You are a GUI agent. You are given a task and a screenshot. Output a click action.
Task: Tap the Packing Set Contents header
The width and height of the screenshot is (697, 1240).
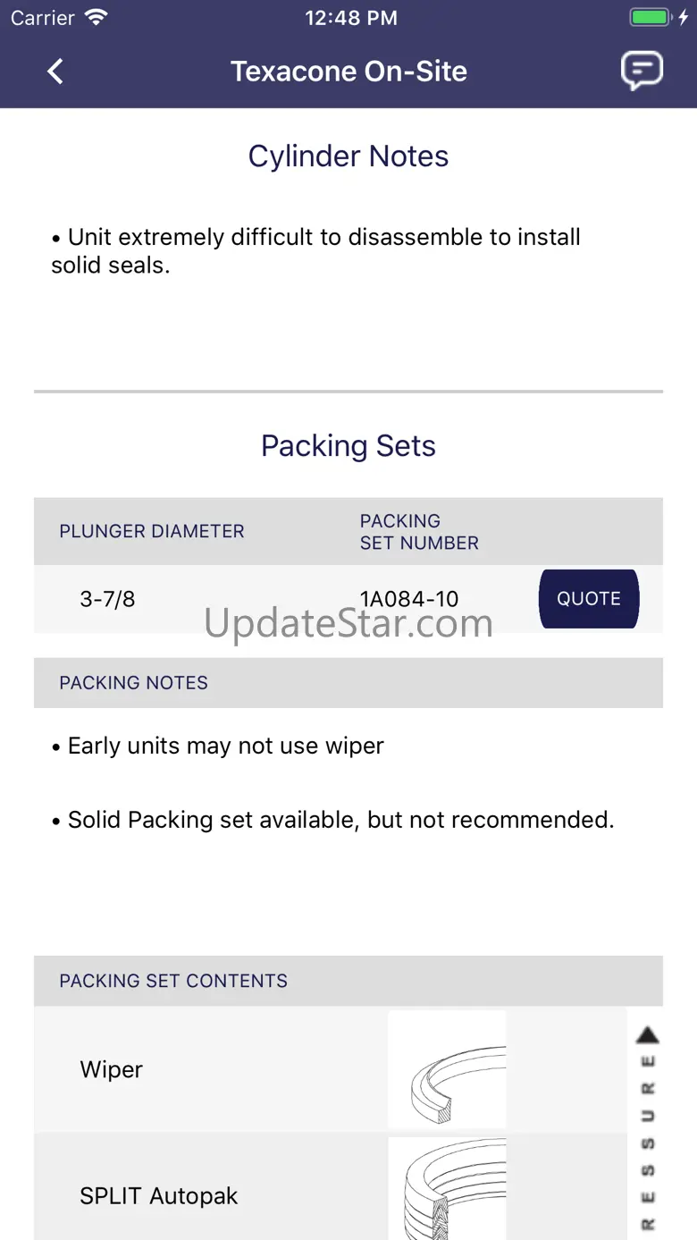point(173,981)
